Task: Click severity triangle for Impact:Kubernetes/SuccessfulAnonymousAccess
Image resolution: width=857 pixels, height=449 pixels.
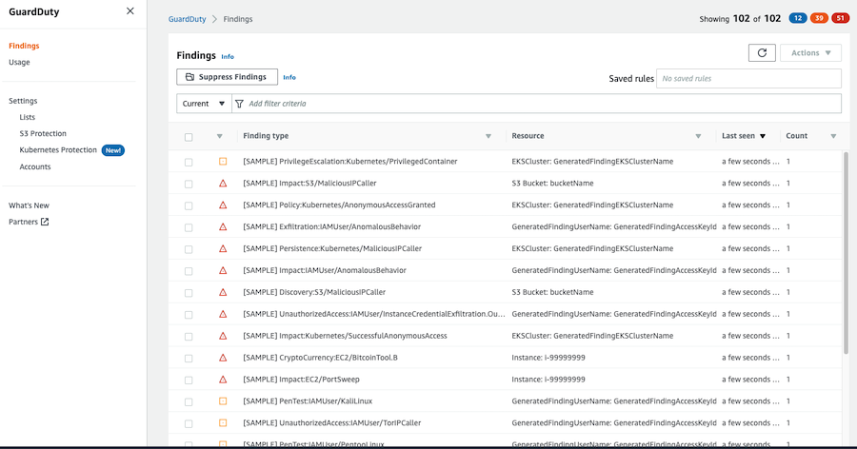Action: (223, 336)
